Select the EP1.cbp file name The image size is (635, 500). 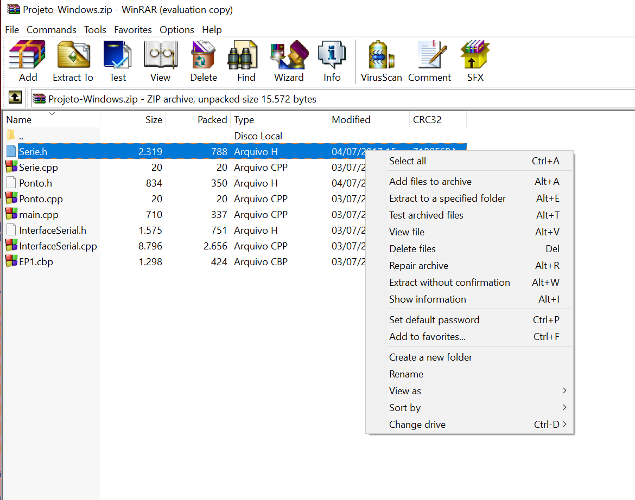tap(36, 262)
